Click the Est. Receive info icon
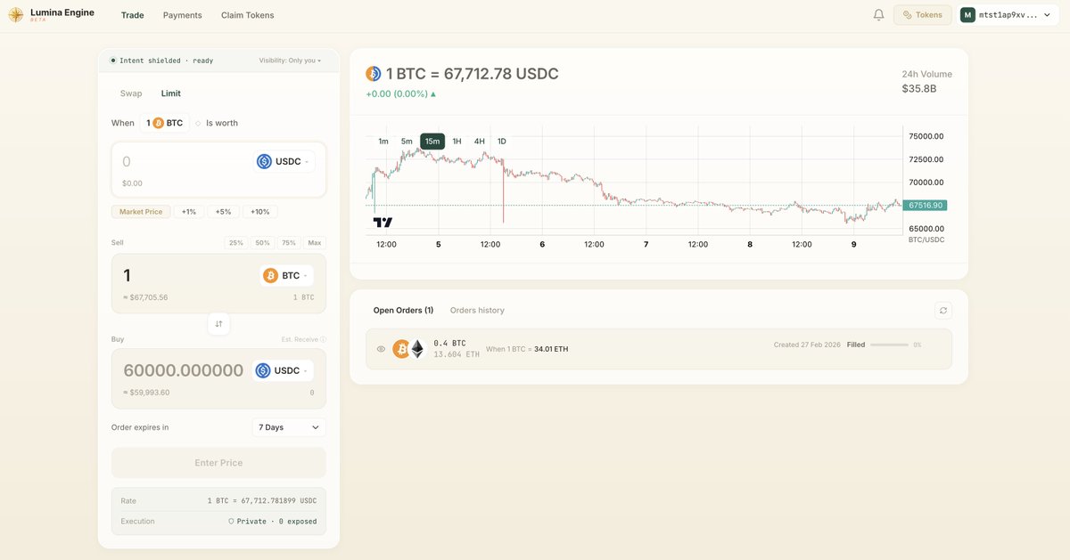Screen dimensions: 1070x560 click(323, 339)
